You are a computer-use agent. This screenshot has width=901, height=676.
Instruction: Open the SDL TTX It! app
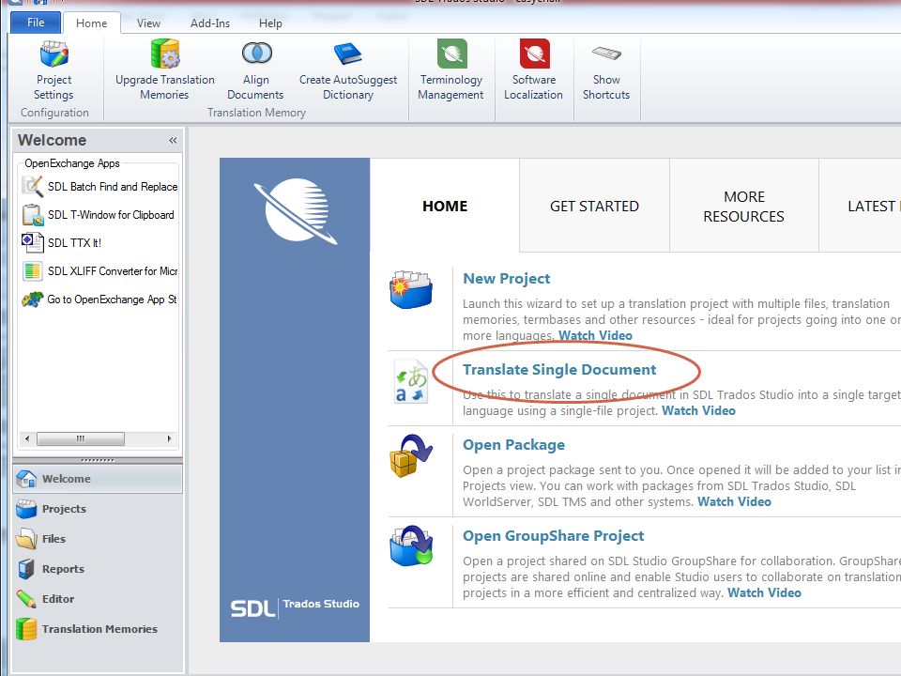tap(62, 242)
